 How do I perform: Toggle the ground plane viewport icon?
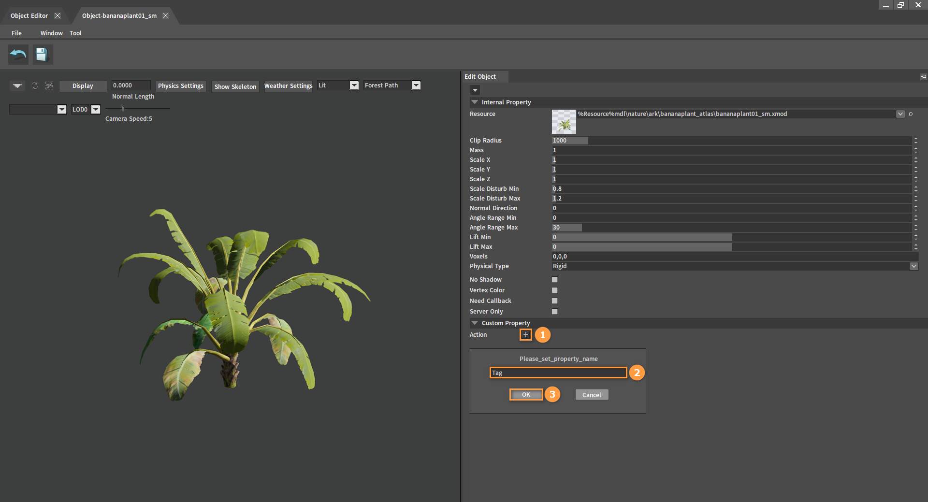[x=17, y=86]
